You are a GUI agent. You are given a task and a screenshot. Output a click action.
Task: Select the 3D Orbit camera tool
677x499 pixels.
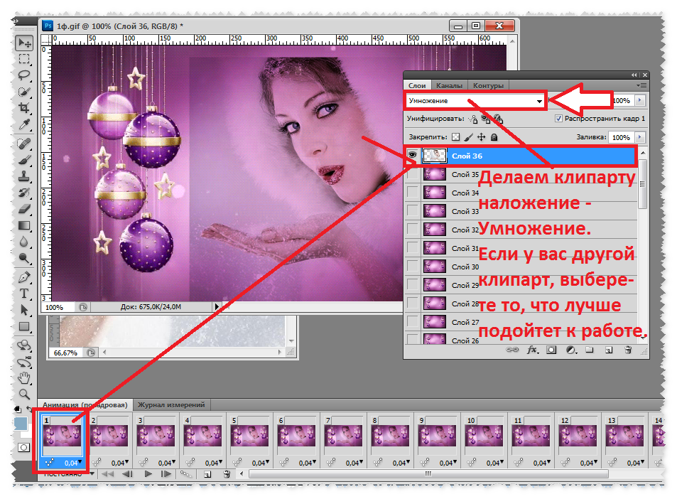[24, 362]
